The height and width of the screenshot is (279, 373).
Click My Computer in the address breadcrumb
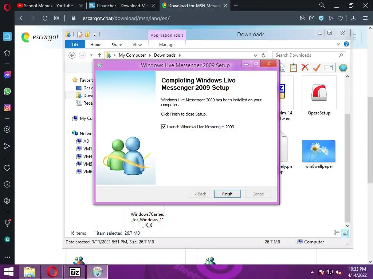pyautogui.click(x=132, y=55)
